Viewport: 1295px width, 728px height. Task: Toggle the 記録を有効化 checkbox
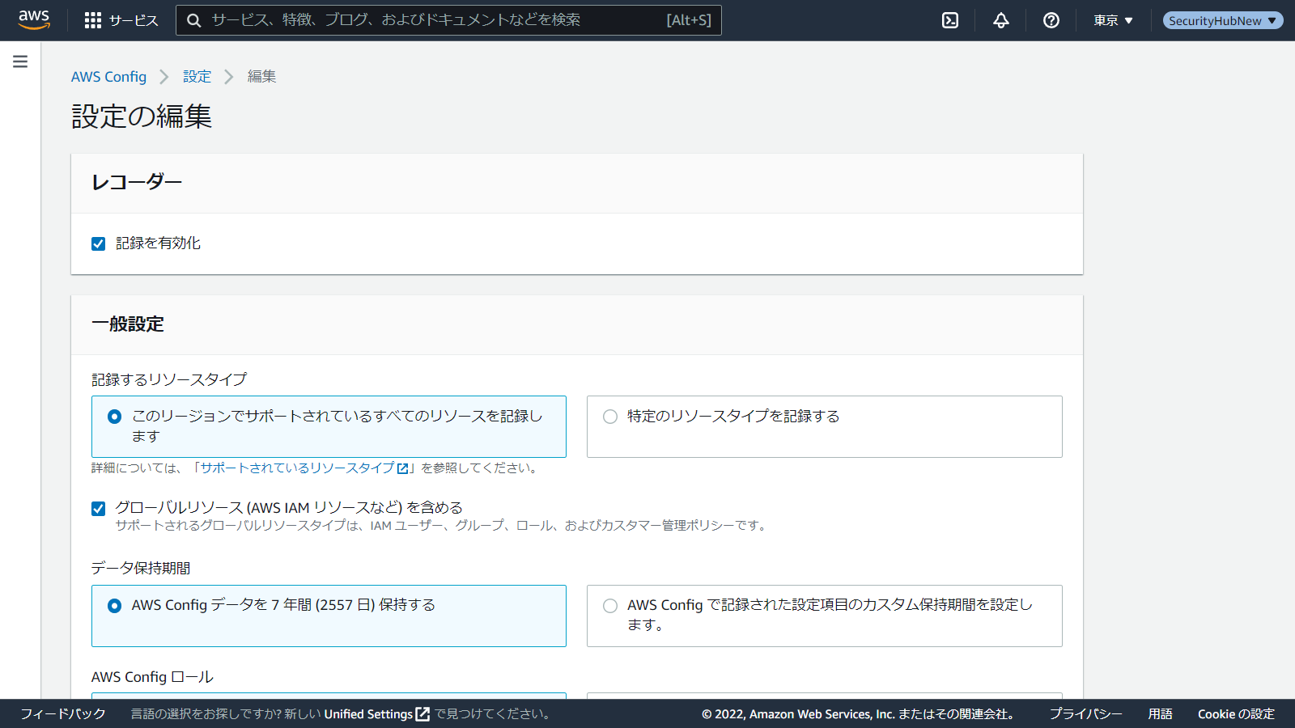[99, 243]
